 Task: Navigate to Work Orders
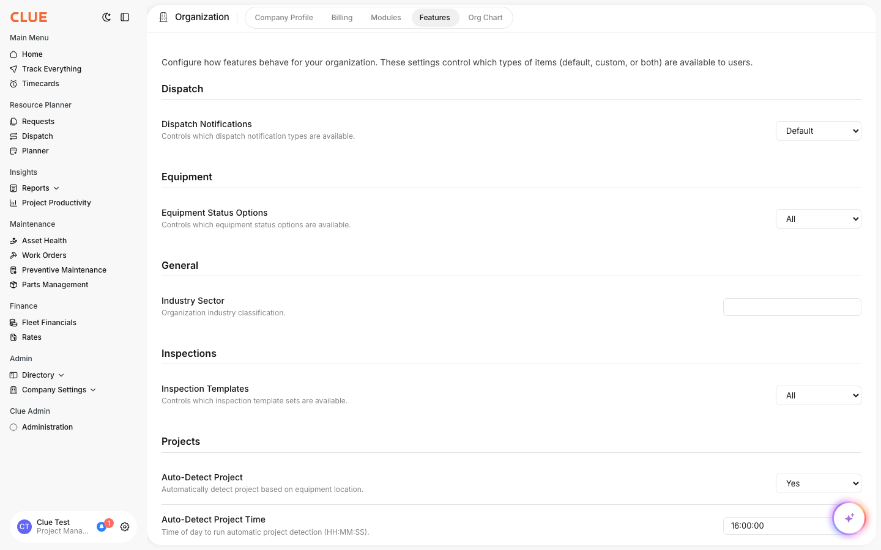pos(43,255)
